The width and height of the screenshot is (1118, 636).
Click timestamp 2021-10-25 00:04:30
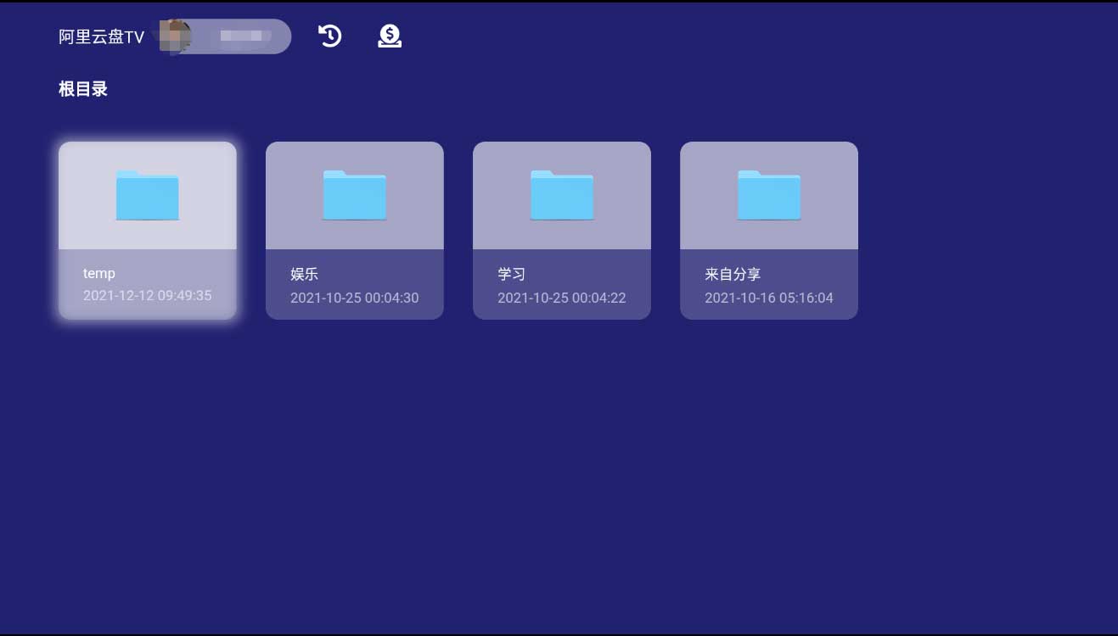(355, 298)
